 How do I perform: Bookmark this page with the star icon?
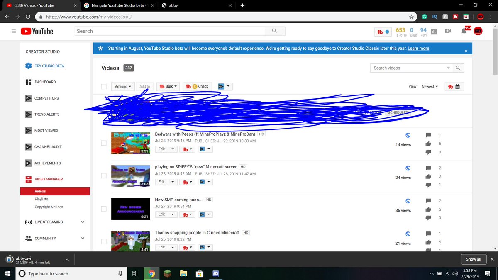[x=411, y=17]
